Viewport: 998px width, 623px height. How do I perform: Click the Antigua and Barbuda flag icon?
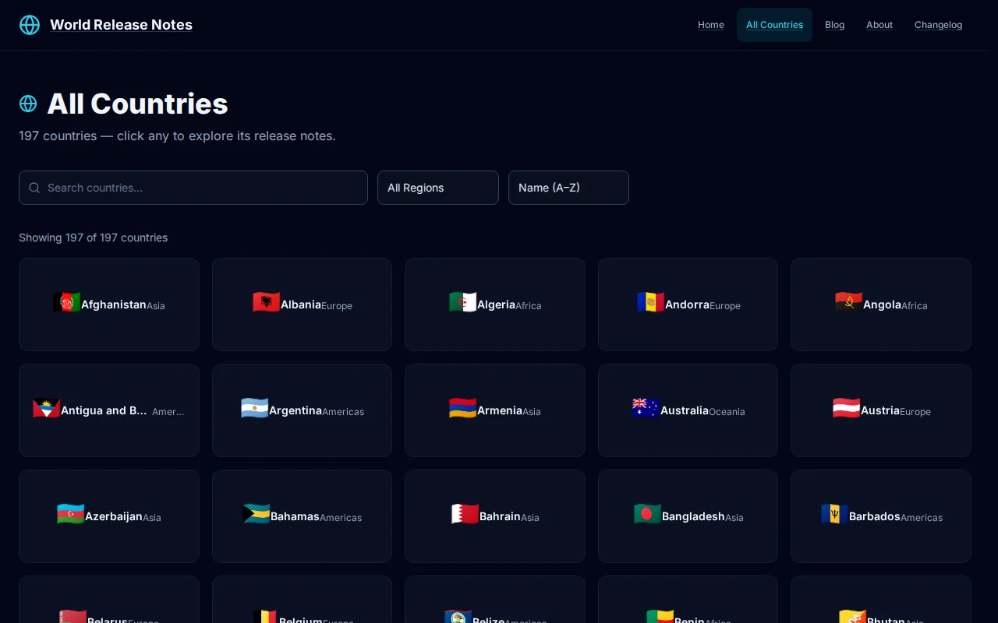click(47, 408)
